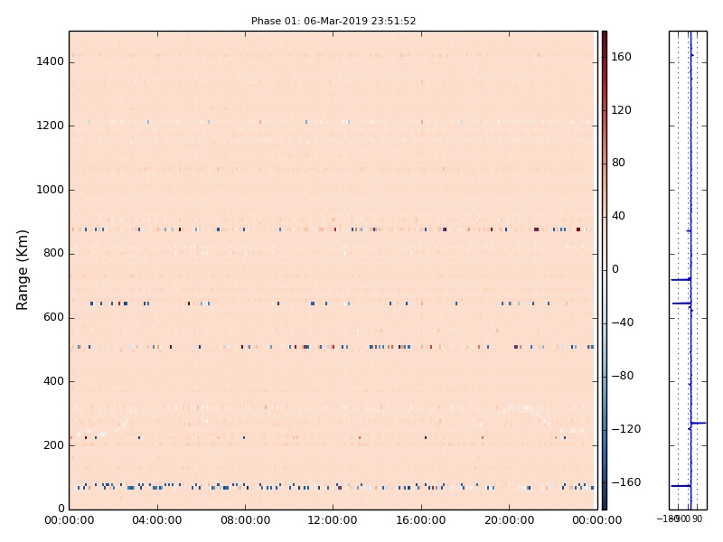
Task: Click the 1000 range tick label
Action: [x=51, y=190]
